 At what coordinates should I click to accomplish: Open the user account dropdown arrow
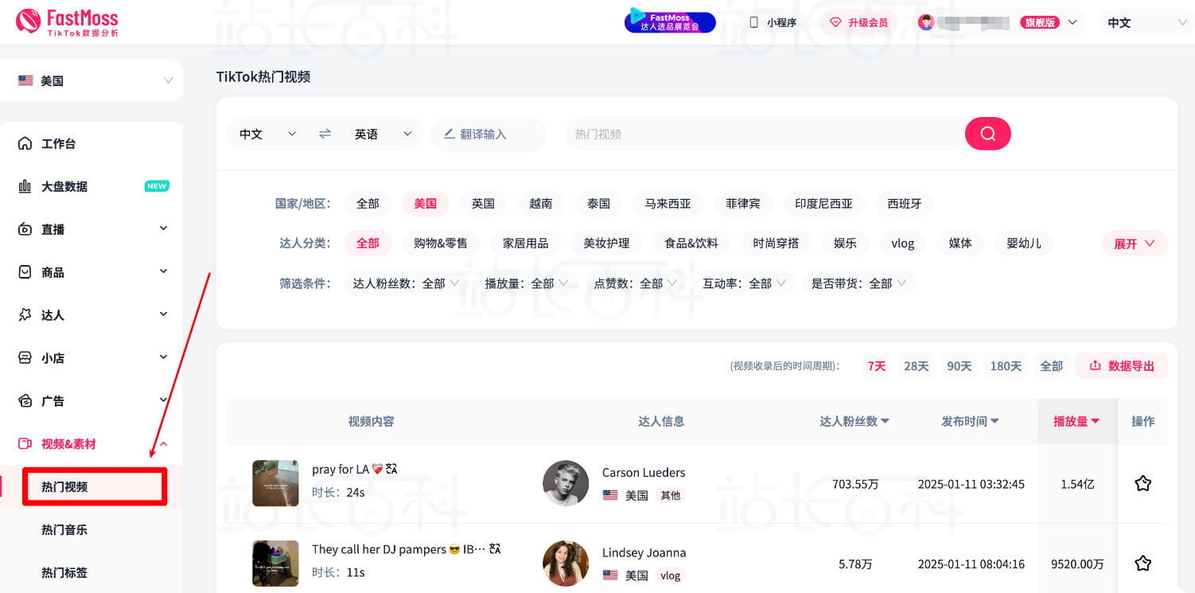1072,22
